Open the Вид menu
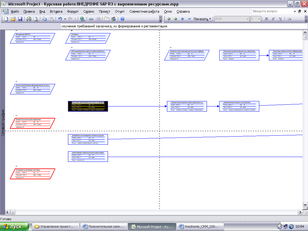Image resolution: width=308 pixels, height=231 pixels. (42, 11)
